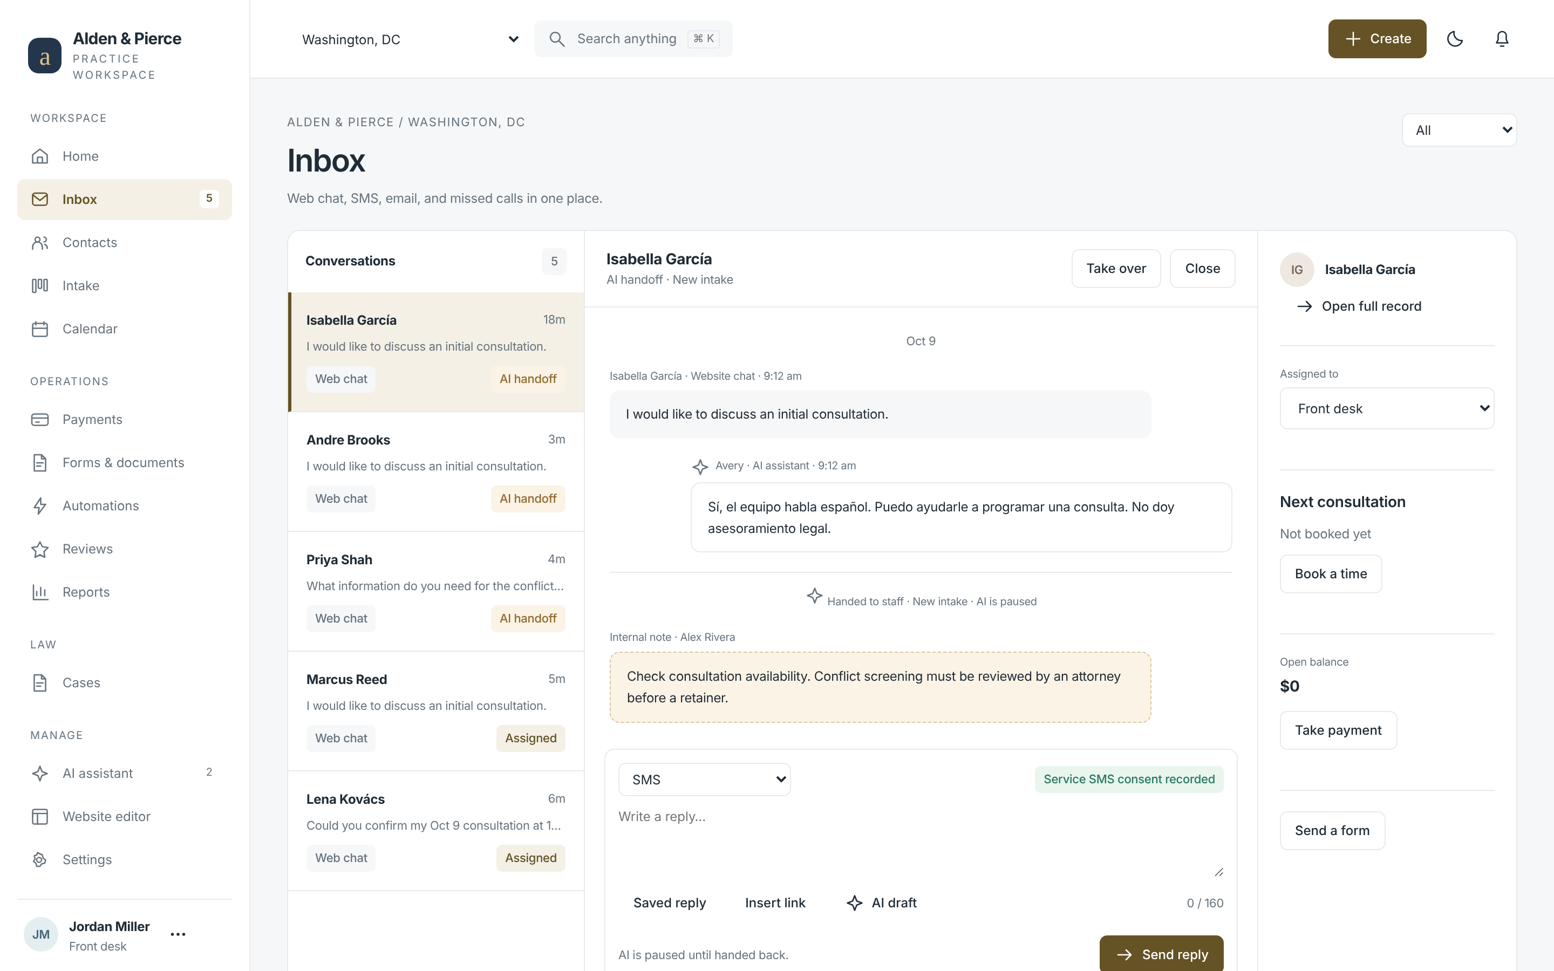Open Forms & documents
1554x971 pixels.
[x=125, y=462]
